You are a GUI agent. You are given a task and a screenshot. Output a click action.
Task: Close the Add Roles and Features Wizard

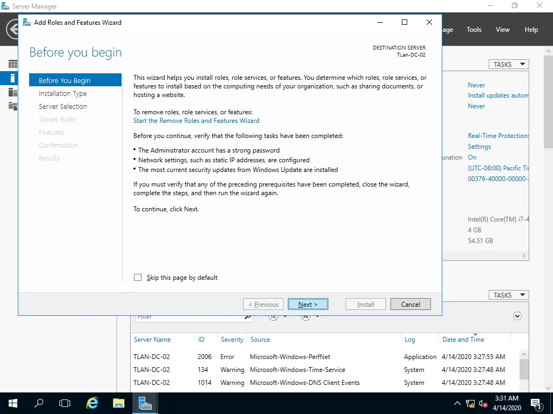tap(429, 22)
